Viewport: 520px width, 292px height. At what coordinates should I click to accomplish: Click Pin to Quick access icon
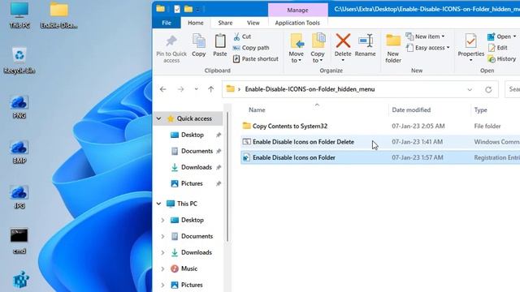[x=171, y=41]
